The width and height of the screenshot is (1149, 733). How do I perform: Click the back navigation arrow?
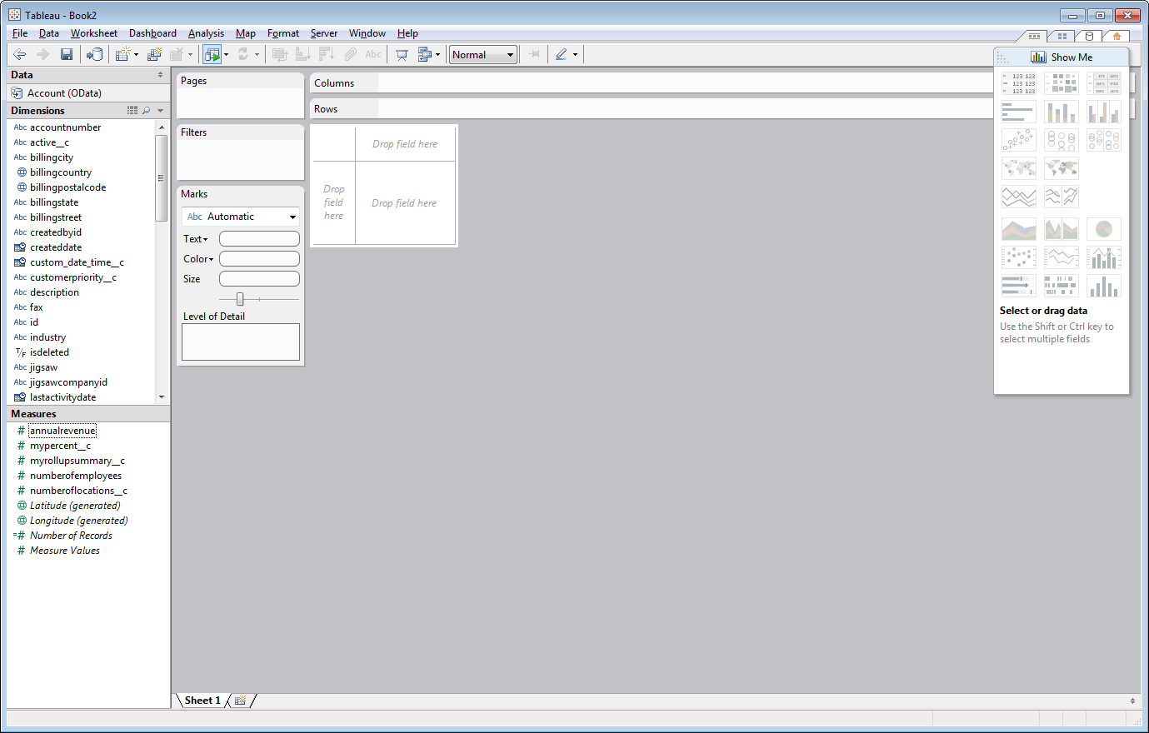click(19, 54)
